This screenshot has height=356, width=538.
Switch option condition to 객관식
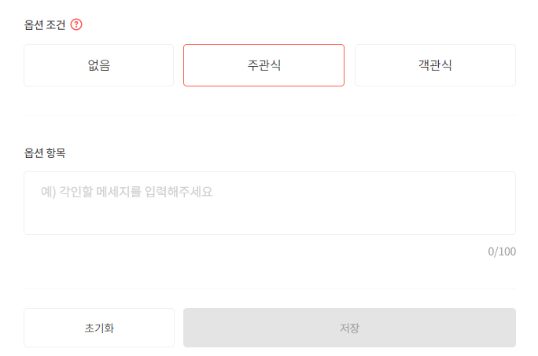point(435,65)
